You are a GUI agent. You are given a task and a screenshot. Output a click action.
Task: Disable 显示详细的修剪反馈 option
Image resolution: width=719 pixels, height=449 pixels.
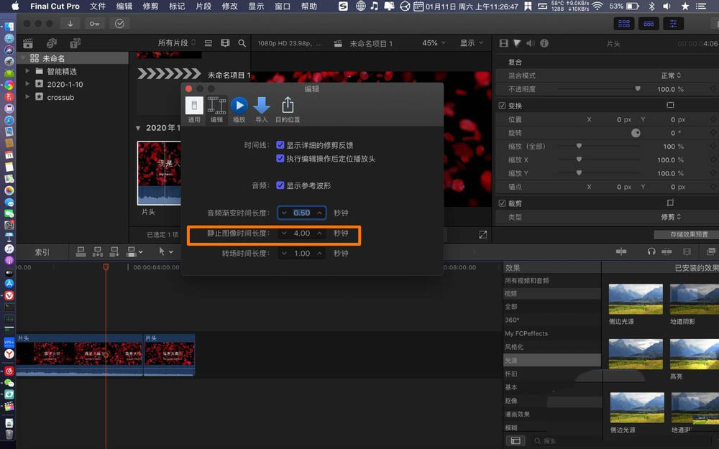pos(280,144)
